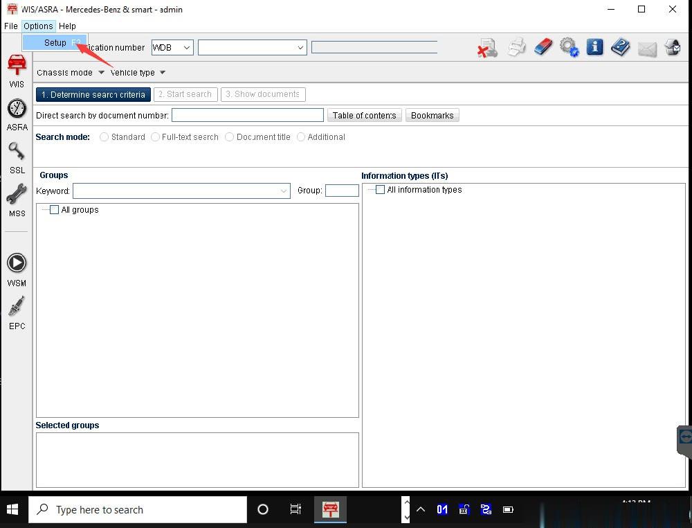
Task: Open the help book icon
Action: coord(621,47)
